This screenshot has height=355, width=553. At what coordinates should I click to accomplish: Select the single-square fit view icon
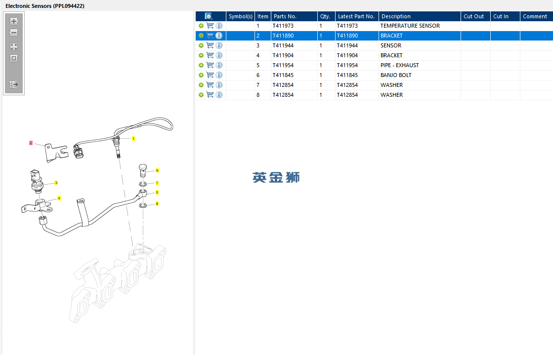tap(14, 59)
